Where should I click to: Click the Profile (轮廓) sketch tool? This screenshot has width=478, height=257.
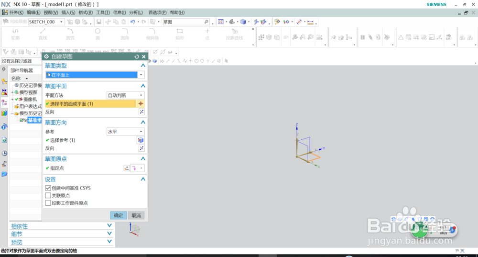click(15, 34)
